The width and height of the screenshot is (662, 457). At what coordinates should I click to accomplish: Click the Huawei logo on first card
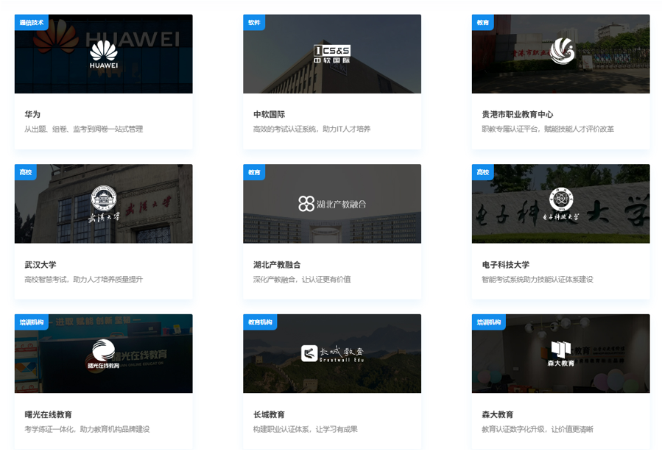click(x=103, y=54)
